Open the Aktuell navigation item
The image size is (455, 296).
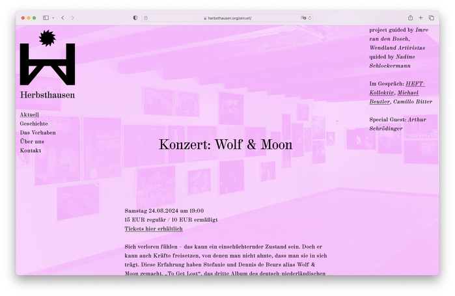[29, 114]
